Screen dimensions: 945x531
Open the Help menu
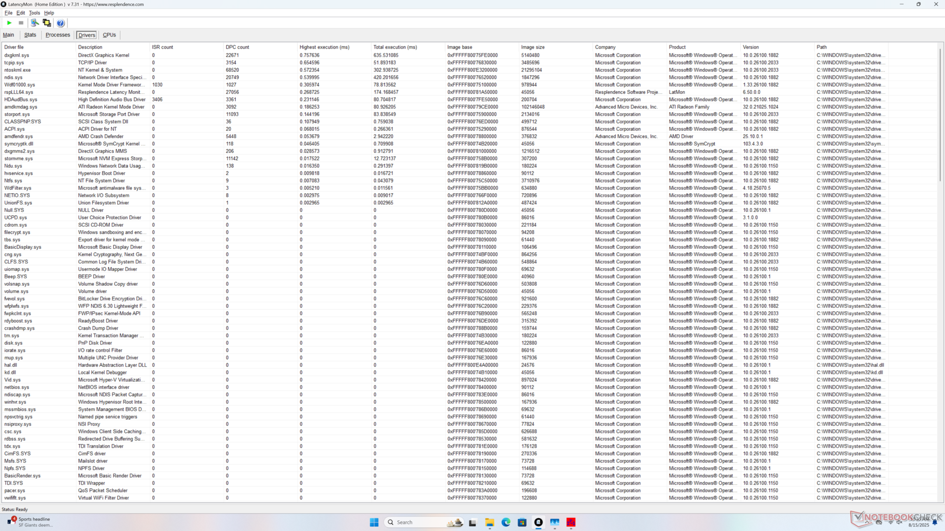(49, 13)
